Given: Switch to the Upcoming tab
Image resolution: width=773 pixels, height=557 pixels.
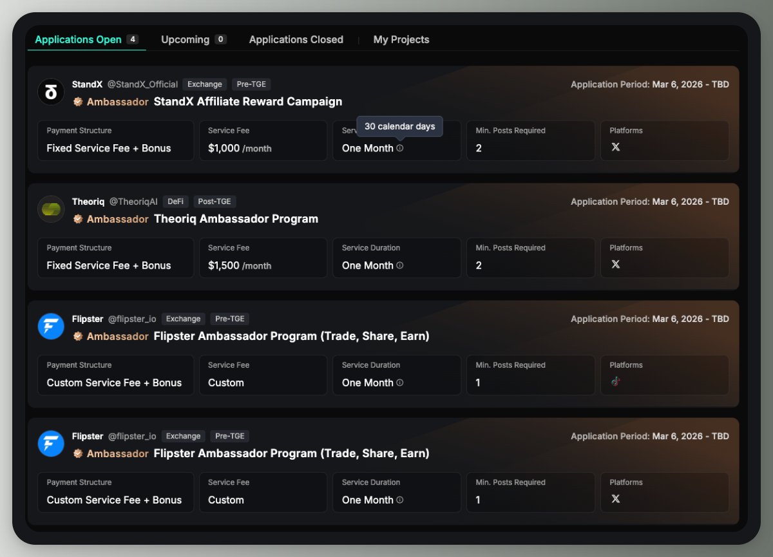Looking at the screenshot, I should point(193,39).
